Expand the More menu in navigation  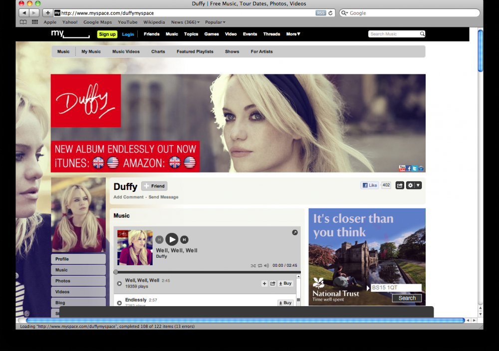[293, 34]
